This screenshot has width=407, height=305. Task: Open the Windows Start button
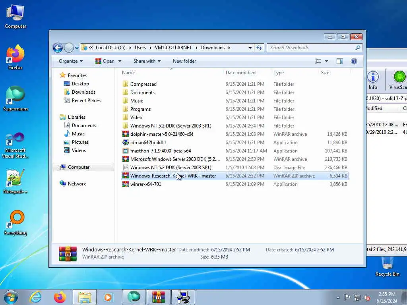[11, 297]
